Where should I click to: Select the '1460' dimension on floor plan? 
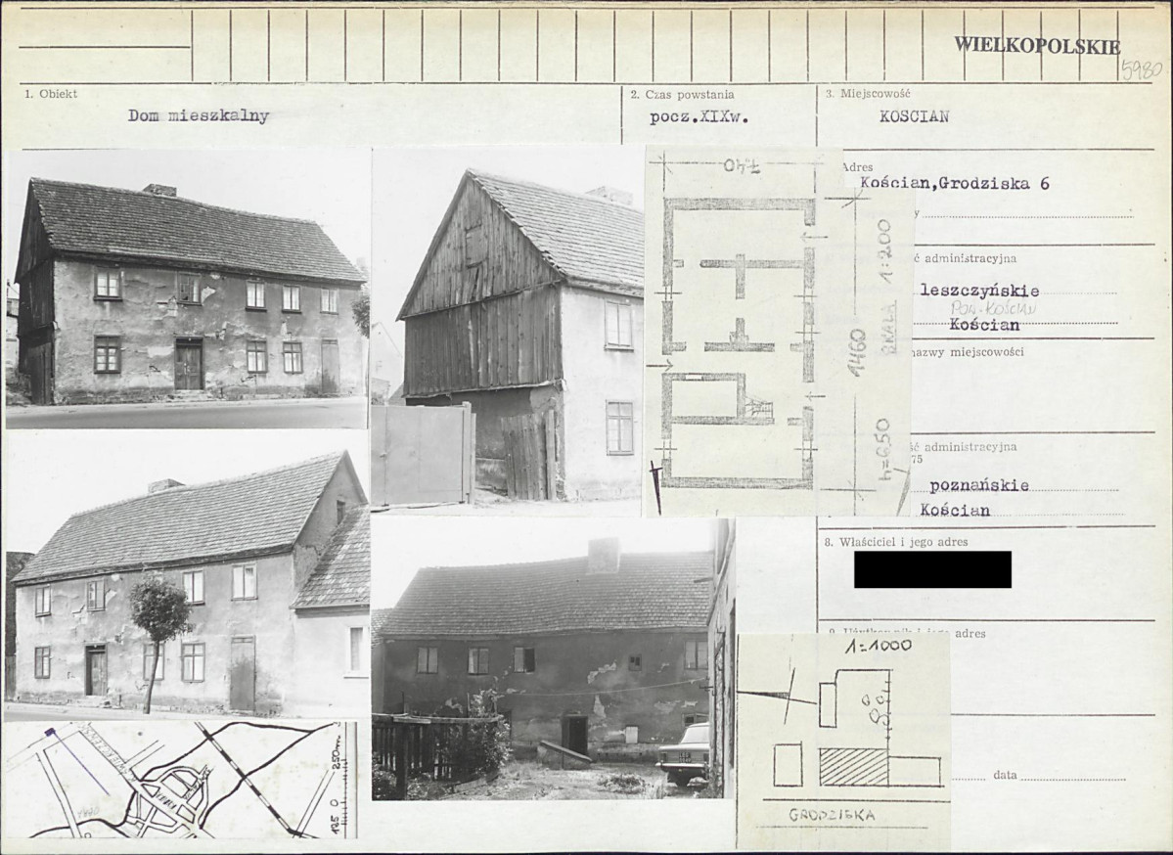tap(857, 351)
